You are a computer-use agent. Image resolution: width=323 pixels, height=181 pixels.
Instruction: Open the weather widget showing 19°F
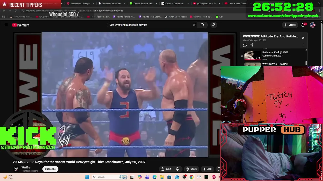(x=8, y=177)
